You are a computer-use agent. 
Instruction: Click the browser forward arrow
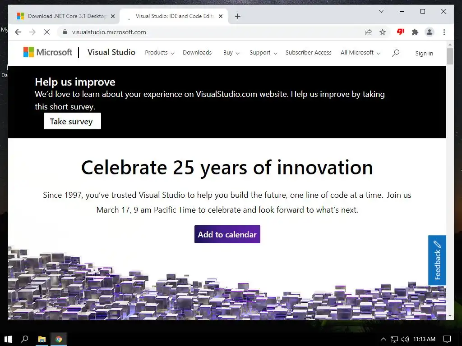pos(32,32)
